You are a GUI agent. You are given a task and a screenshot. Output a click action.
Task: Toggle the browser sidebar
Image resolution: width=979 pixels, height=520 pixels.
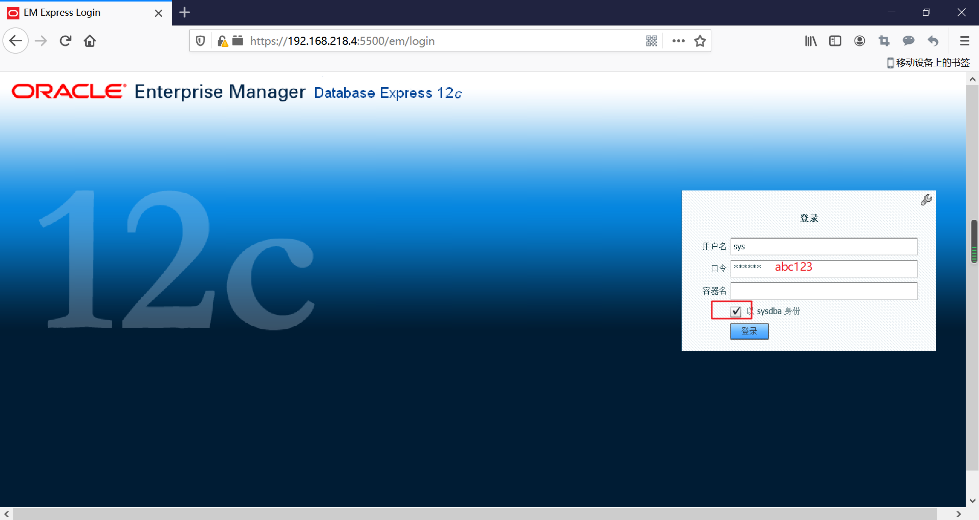point(835,41)
